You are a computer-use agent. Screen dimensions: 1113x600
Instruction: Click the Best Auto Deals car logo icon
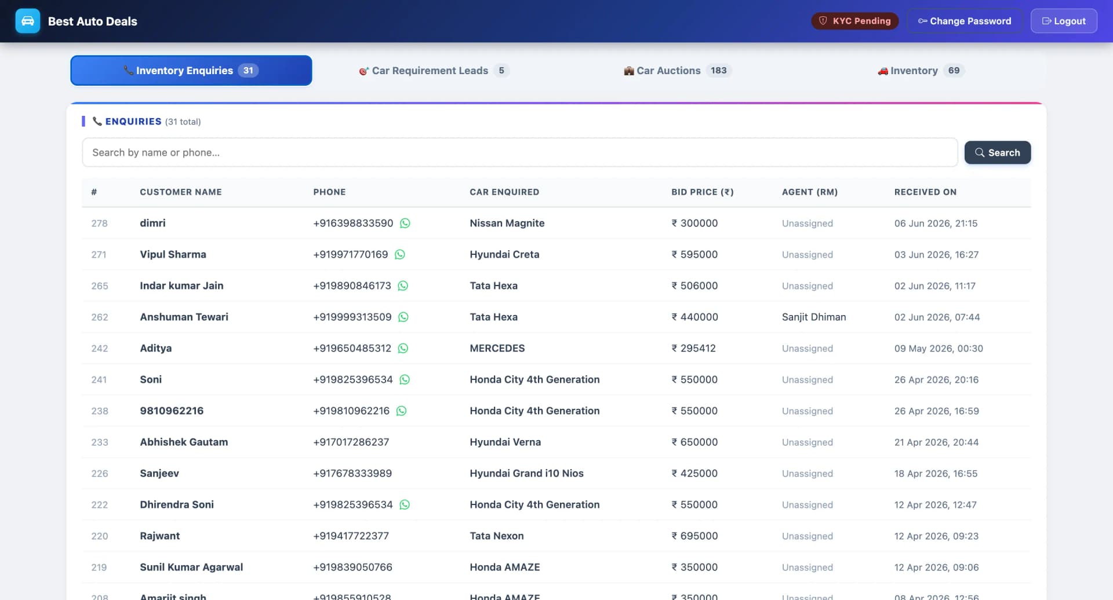coord(27,21)
